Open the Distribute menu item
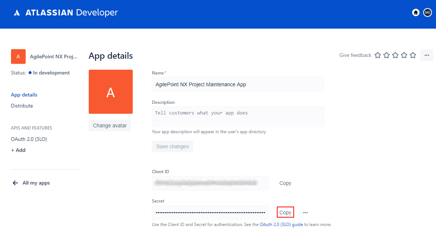Screen dimensions: 436x233 pyautogui.click(x=22, y=106)
